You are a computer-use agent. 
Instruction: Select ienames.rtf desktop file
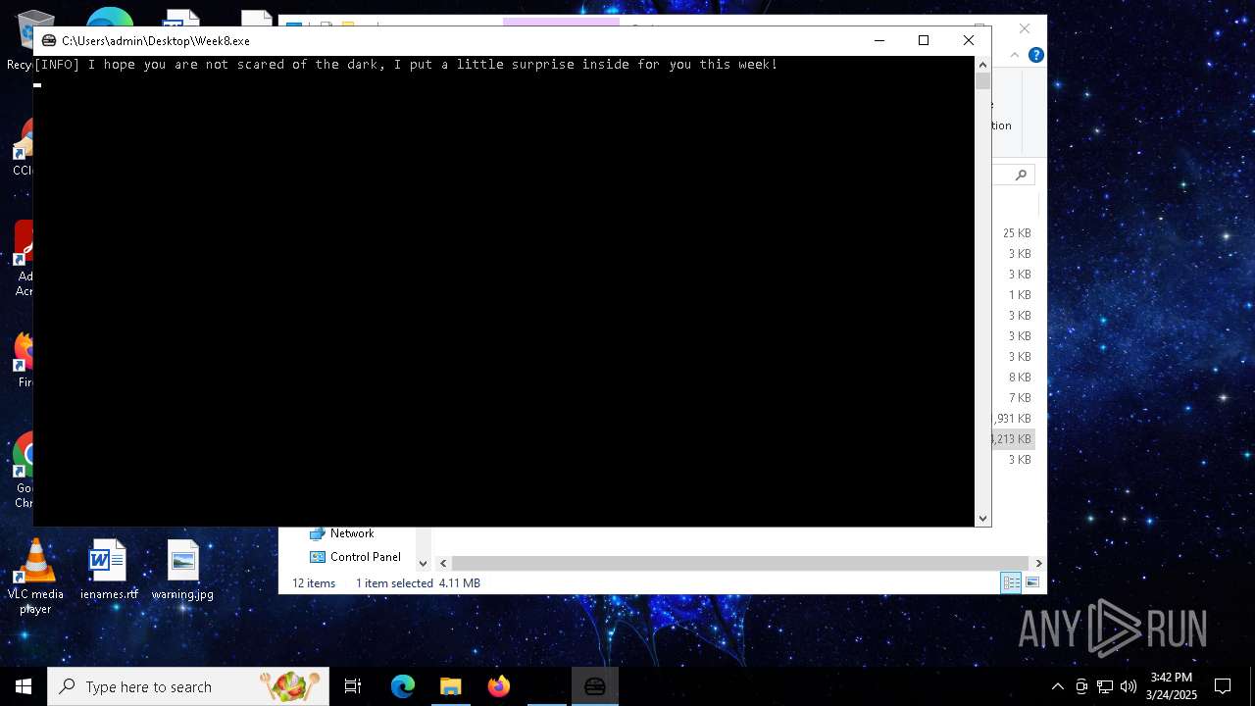coord(109,571)
